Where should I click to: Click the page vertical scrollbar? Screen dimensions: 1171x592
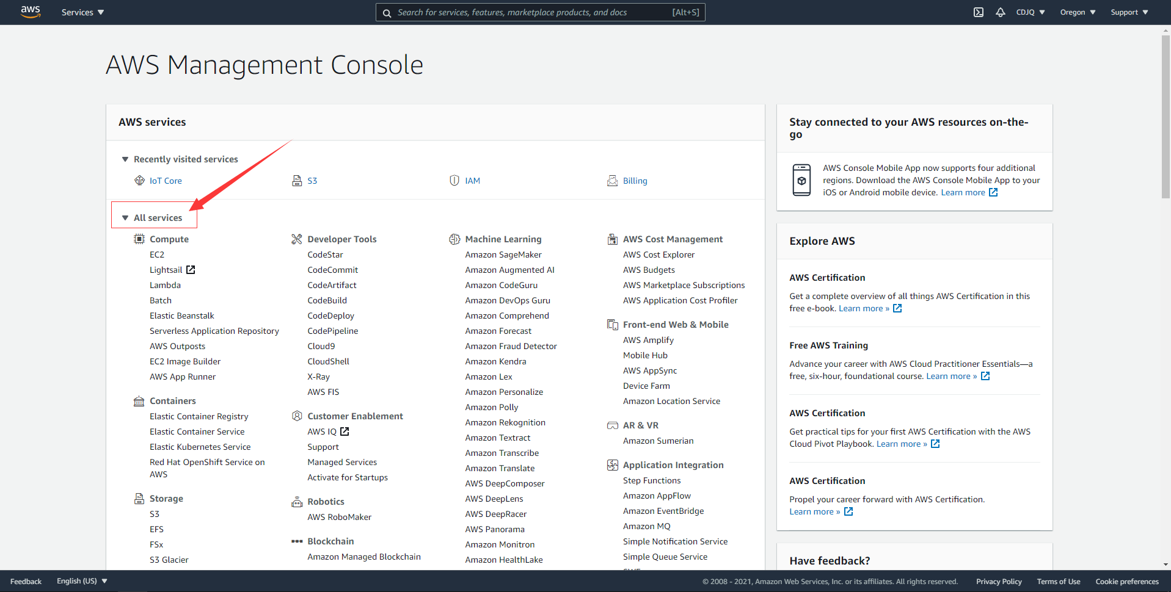[x=1166, y=116]
